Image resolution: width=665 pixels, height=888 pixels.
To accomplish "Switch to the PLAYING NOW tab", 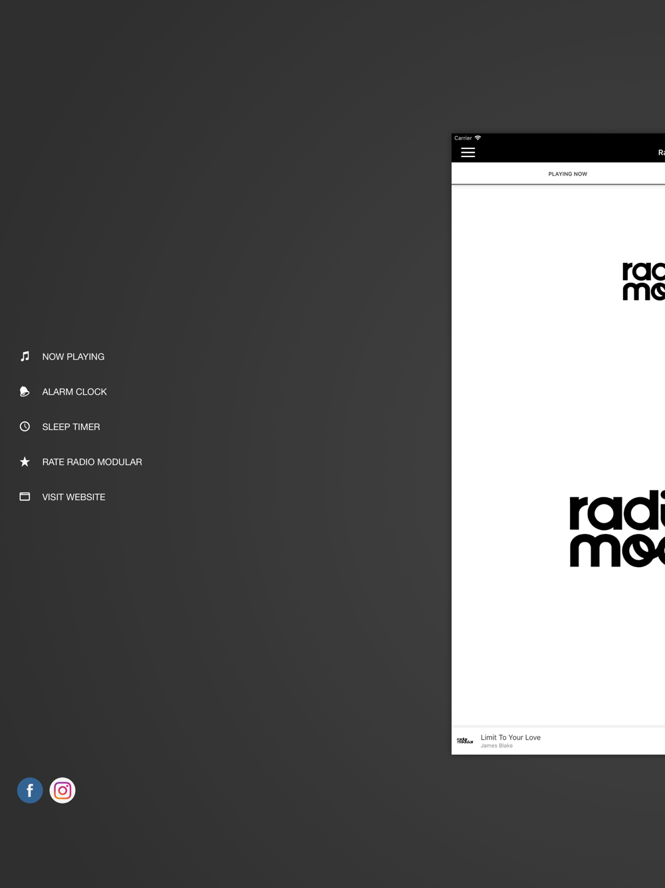I will pyautogui.click(x=568, y=174).
